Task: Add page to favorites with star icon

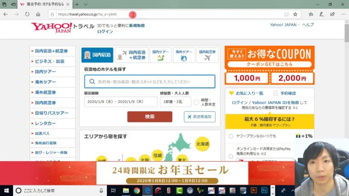Action: pyautogui.click(x=295, y=15)
